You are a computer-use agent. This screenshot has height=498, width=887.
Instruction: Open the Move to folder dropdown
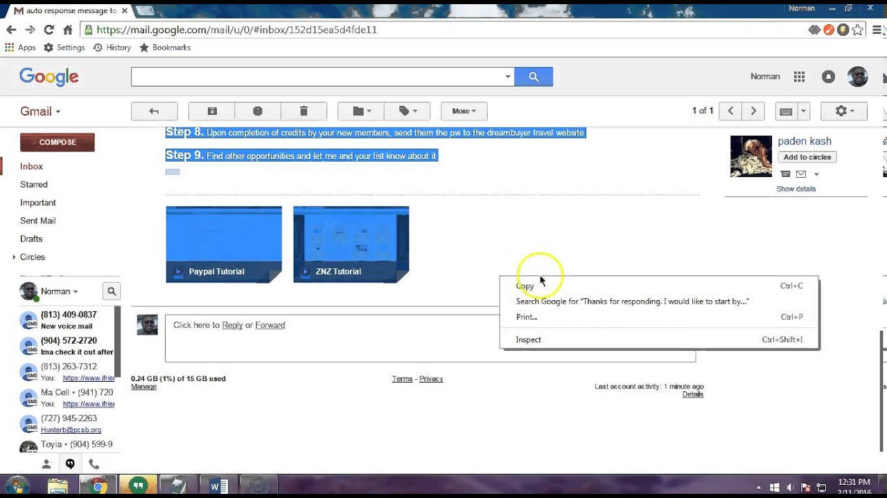tap(361, 111)
